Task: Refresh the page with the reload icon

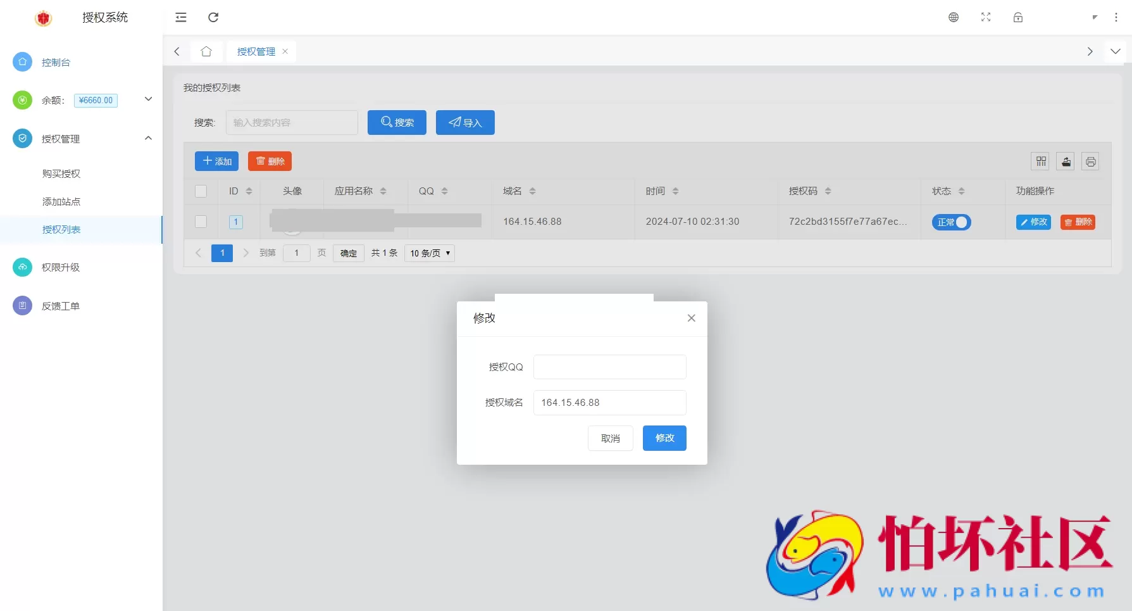Action: 213,18
